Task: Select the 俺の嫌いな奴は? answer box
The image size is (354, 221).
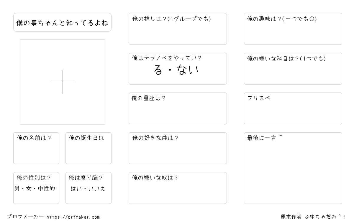Action: 178,188
